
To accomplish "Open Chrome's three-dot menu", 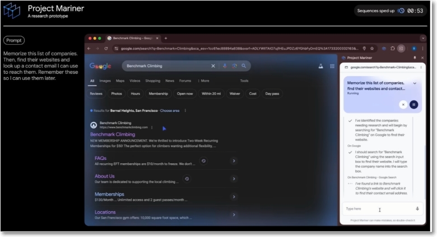I will click(x=422, y=49).
